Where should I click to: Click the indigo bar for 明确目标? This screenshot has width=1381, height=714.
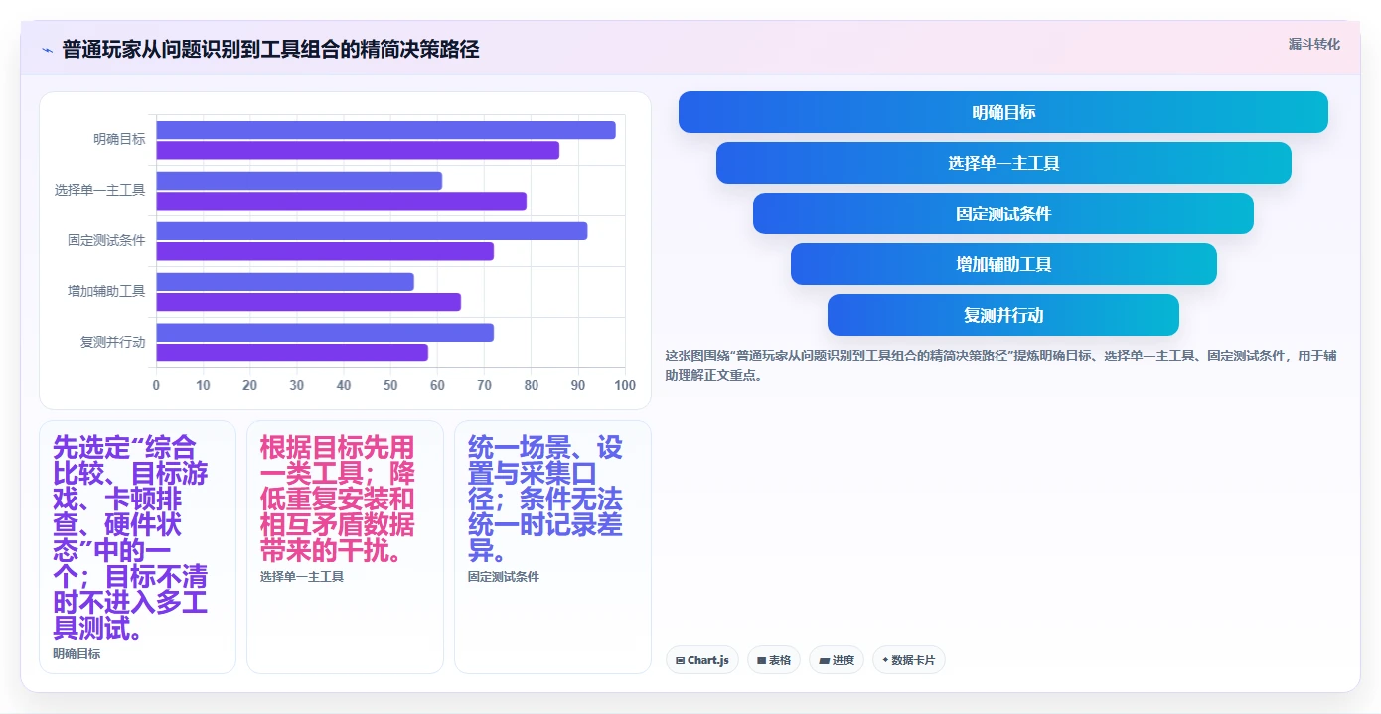coord(385,130)
